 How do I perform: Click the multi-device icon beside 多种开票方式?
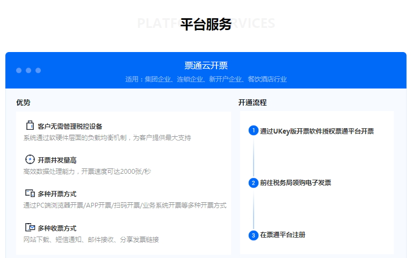(30, 194)
